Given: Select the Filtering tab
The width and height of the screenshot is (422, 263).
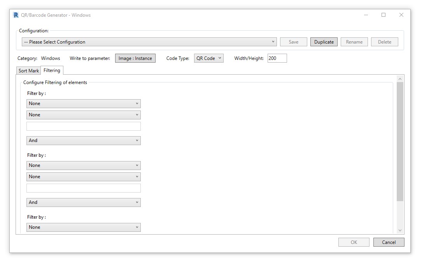Looking at the screenshot, I should 52,70.
